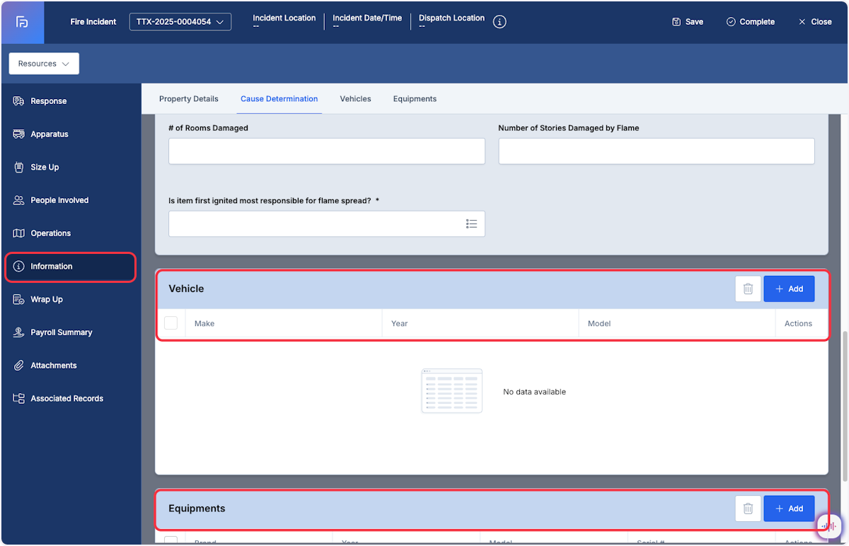This screenshot has width=849, height=546.
Task: Expand the Resources dropdown
Action: tap(44, 64)
